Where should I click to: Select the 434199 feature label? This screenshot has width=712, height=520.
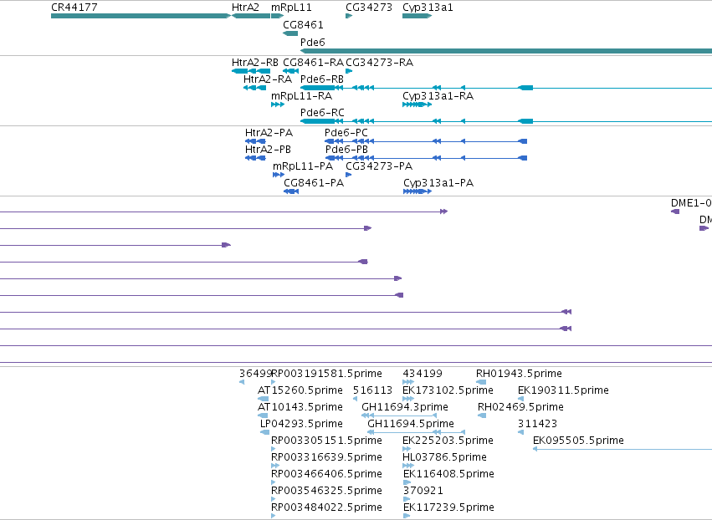coord(423,374)
